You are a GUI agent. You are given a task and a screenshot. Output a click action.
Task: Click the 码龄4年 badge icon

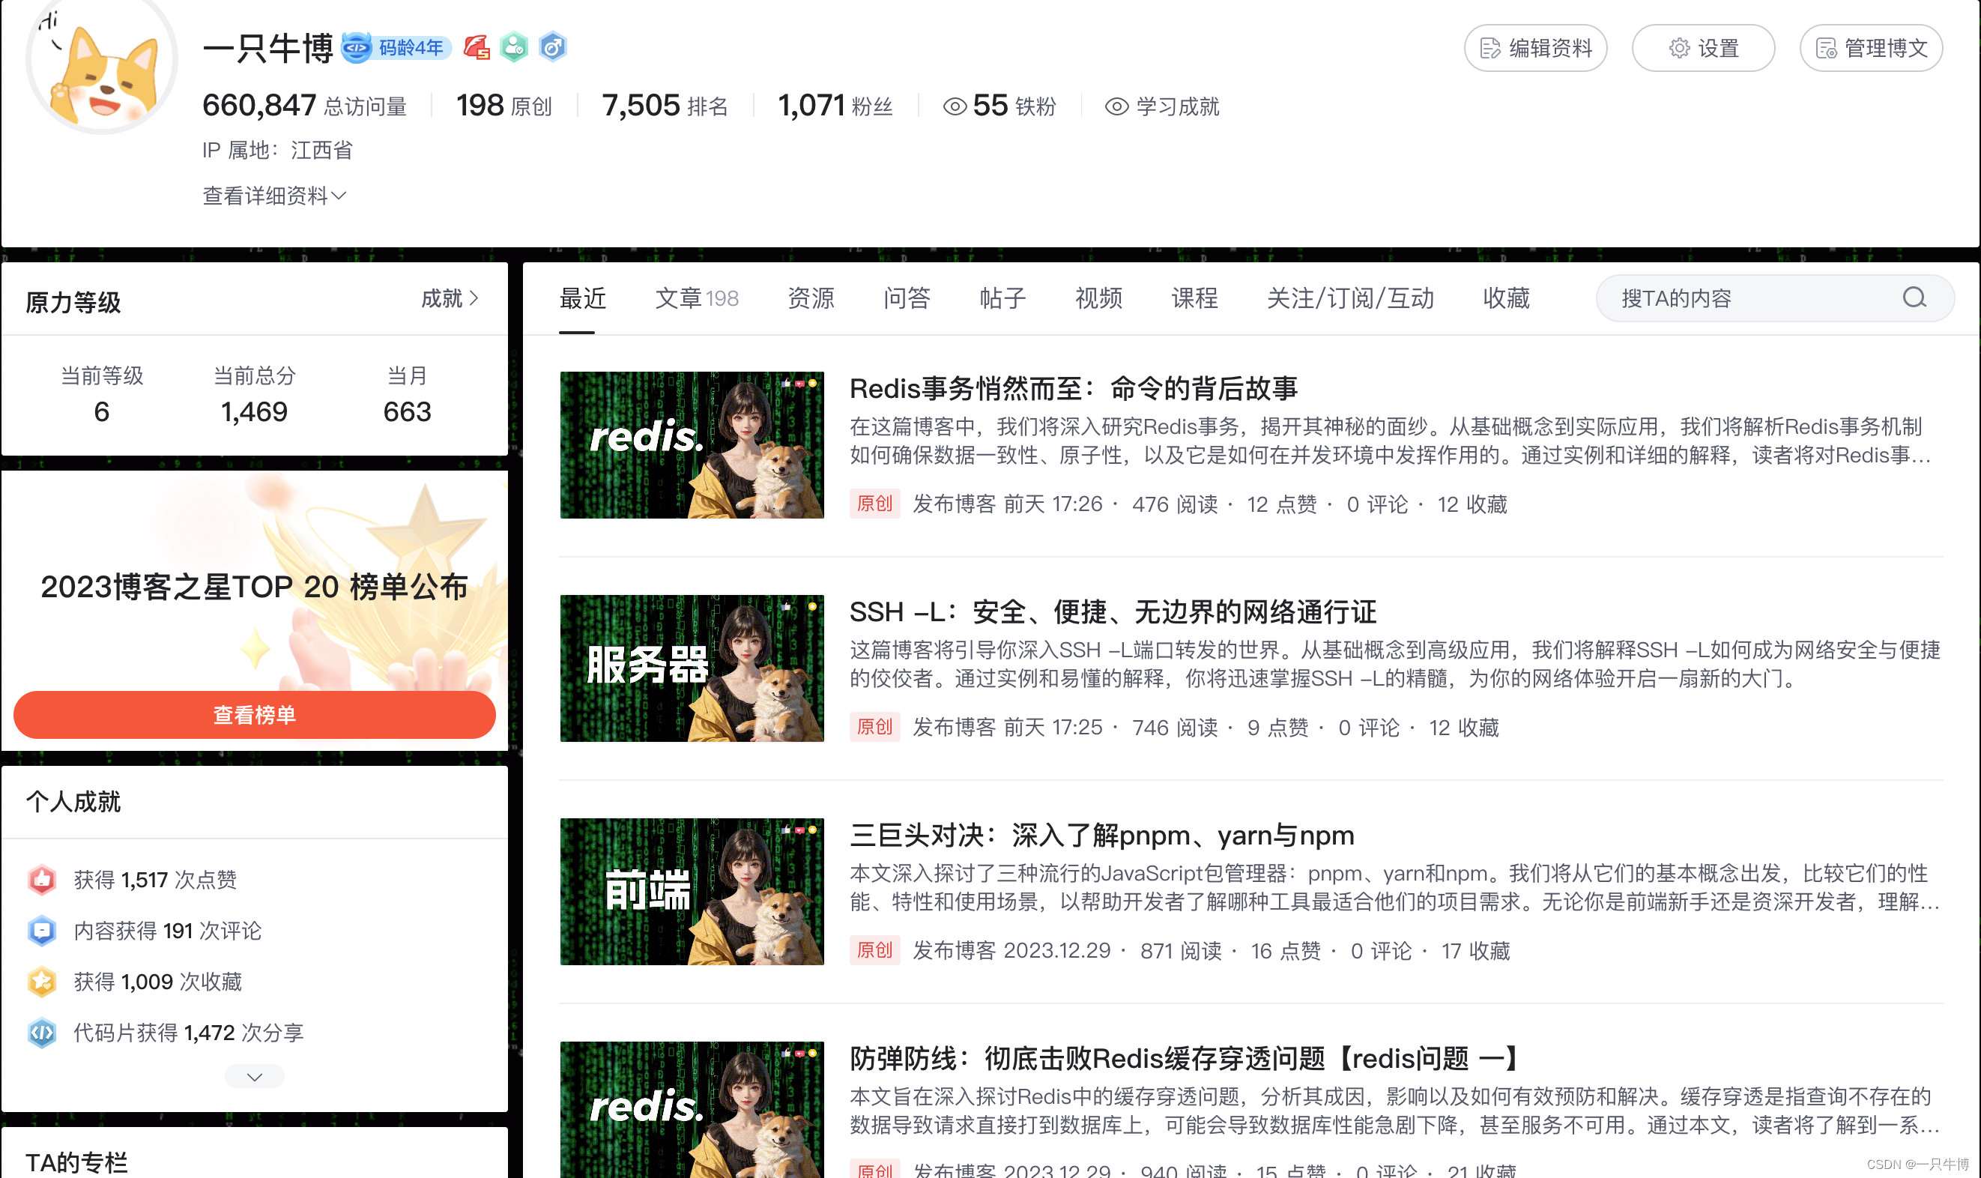pyautogui.click(x=397, y=48)
